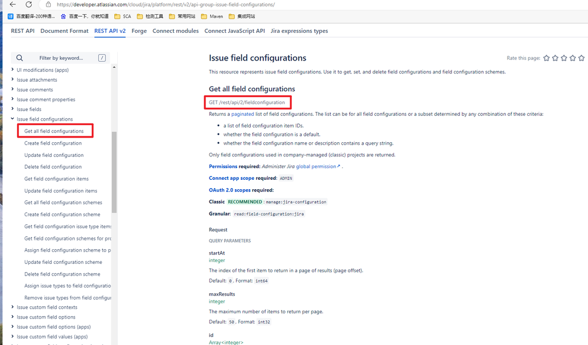This screenshot has width=588, height=345.
Task: Click the 'manage:jira-configuration' scope text
Action: click(296, 202)
